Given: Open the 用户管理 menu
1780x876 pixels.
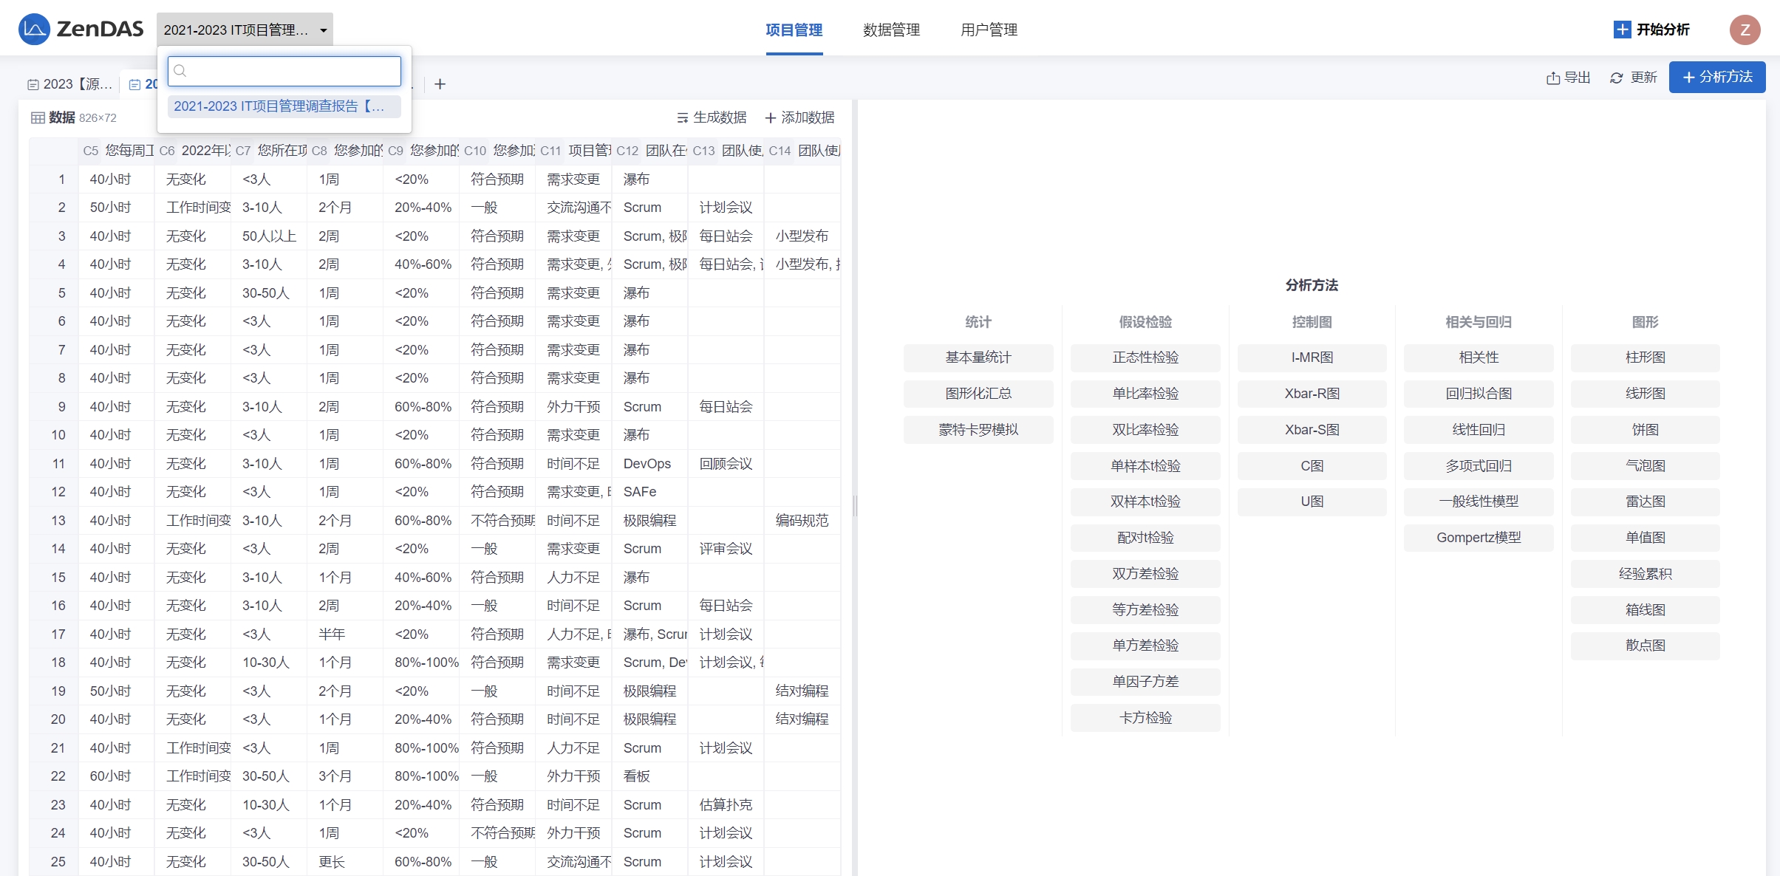Looking at the screenshot, I should [x=989, y=30].
